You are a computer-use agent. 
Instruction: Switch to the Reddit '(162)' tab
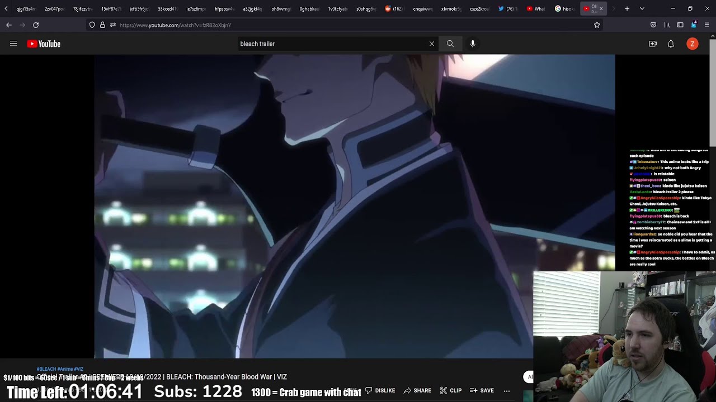[x=394, y=9]
